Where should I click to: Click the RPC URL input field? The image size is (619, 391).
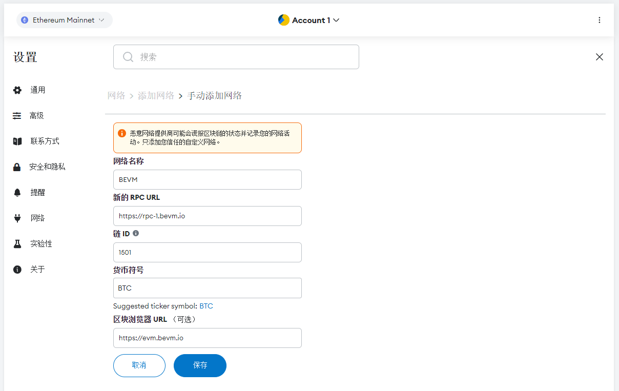click(207, 216)
